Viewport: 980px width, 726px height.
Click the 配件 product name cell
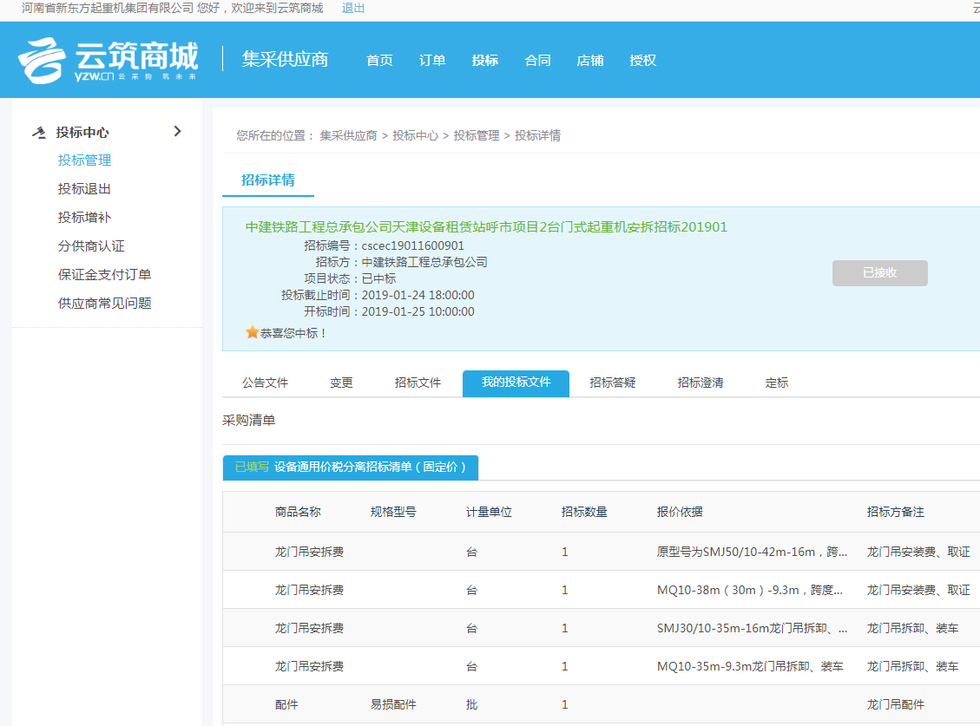click(286, 705)
